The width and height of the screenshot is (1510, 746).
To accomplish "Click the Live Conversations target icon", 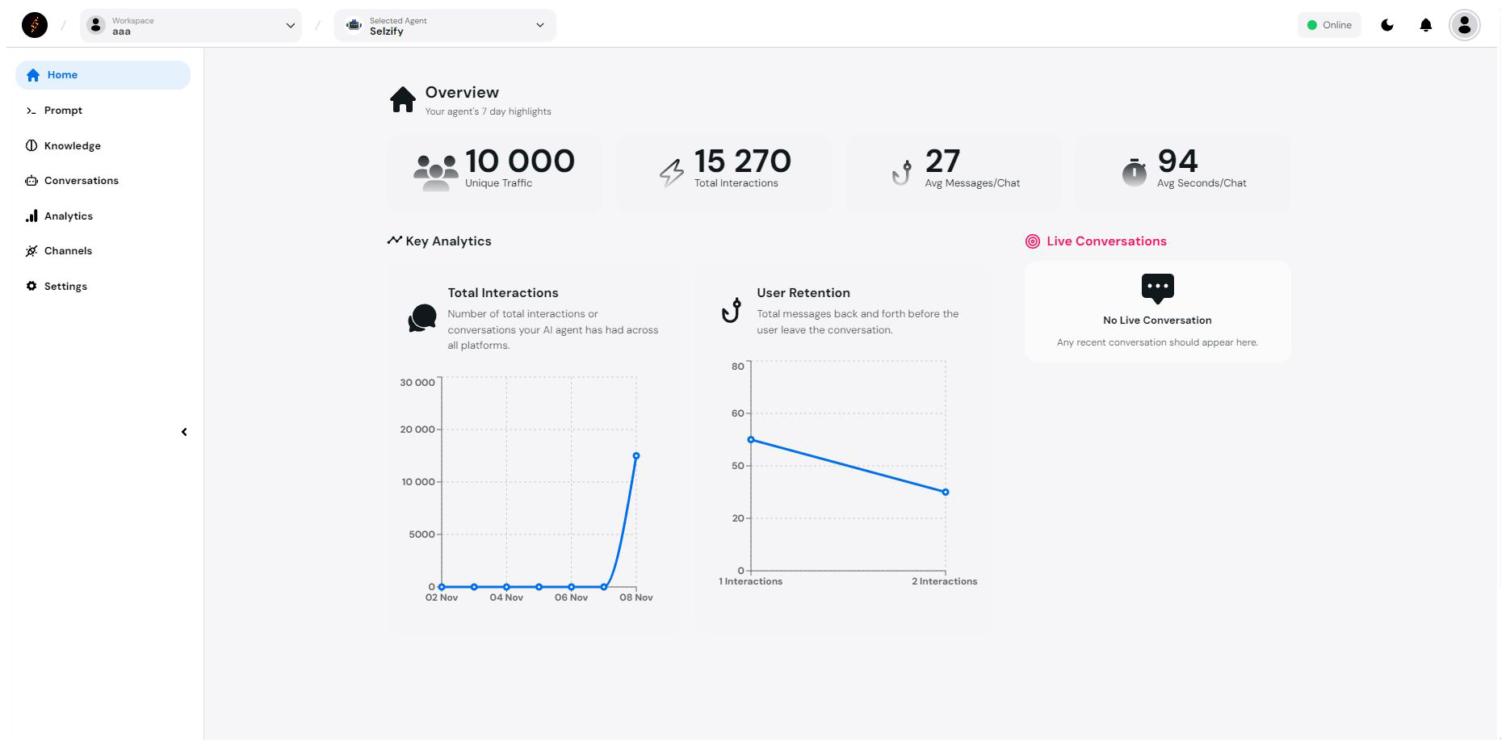I will point(1032,241).
